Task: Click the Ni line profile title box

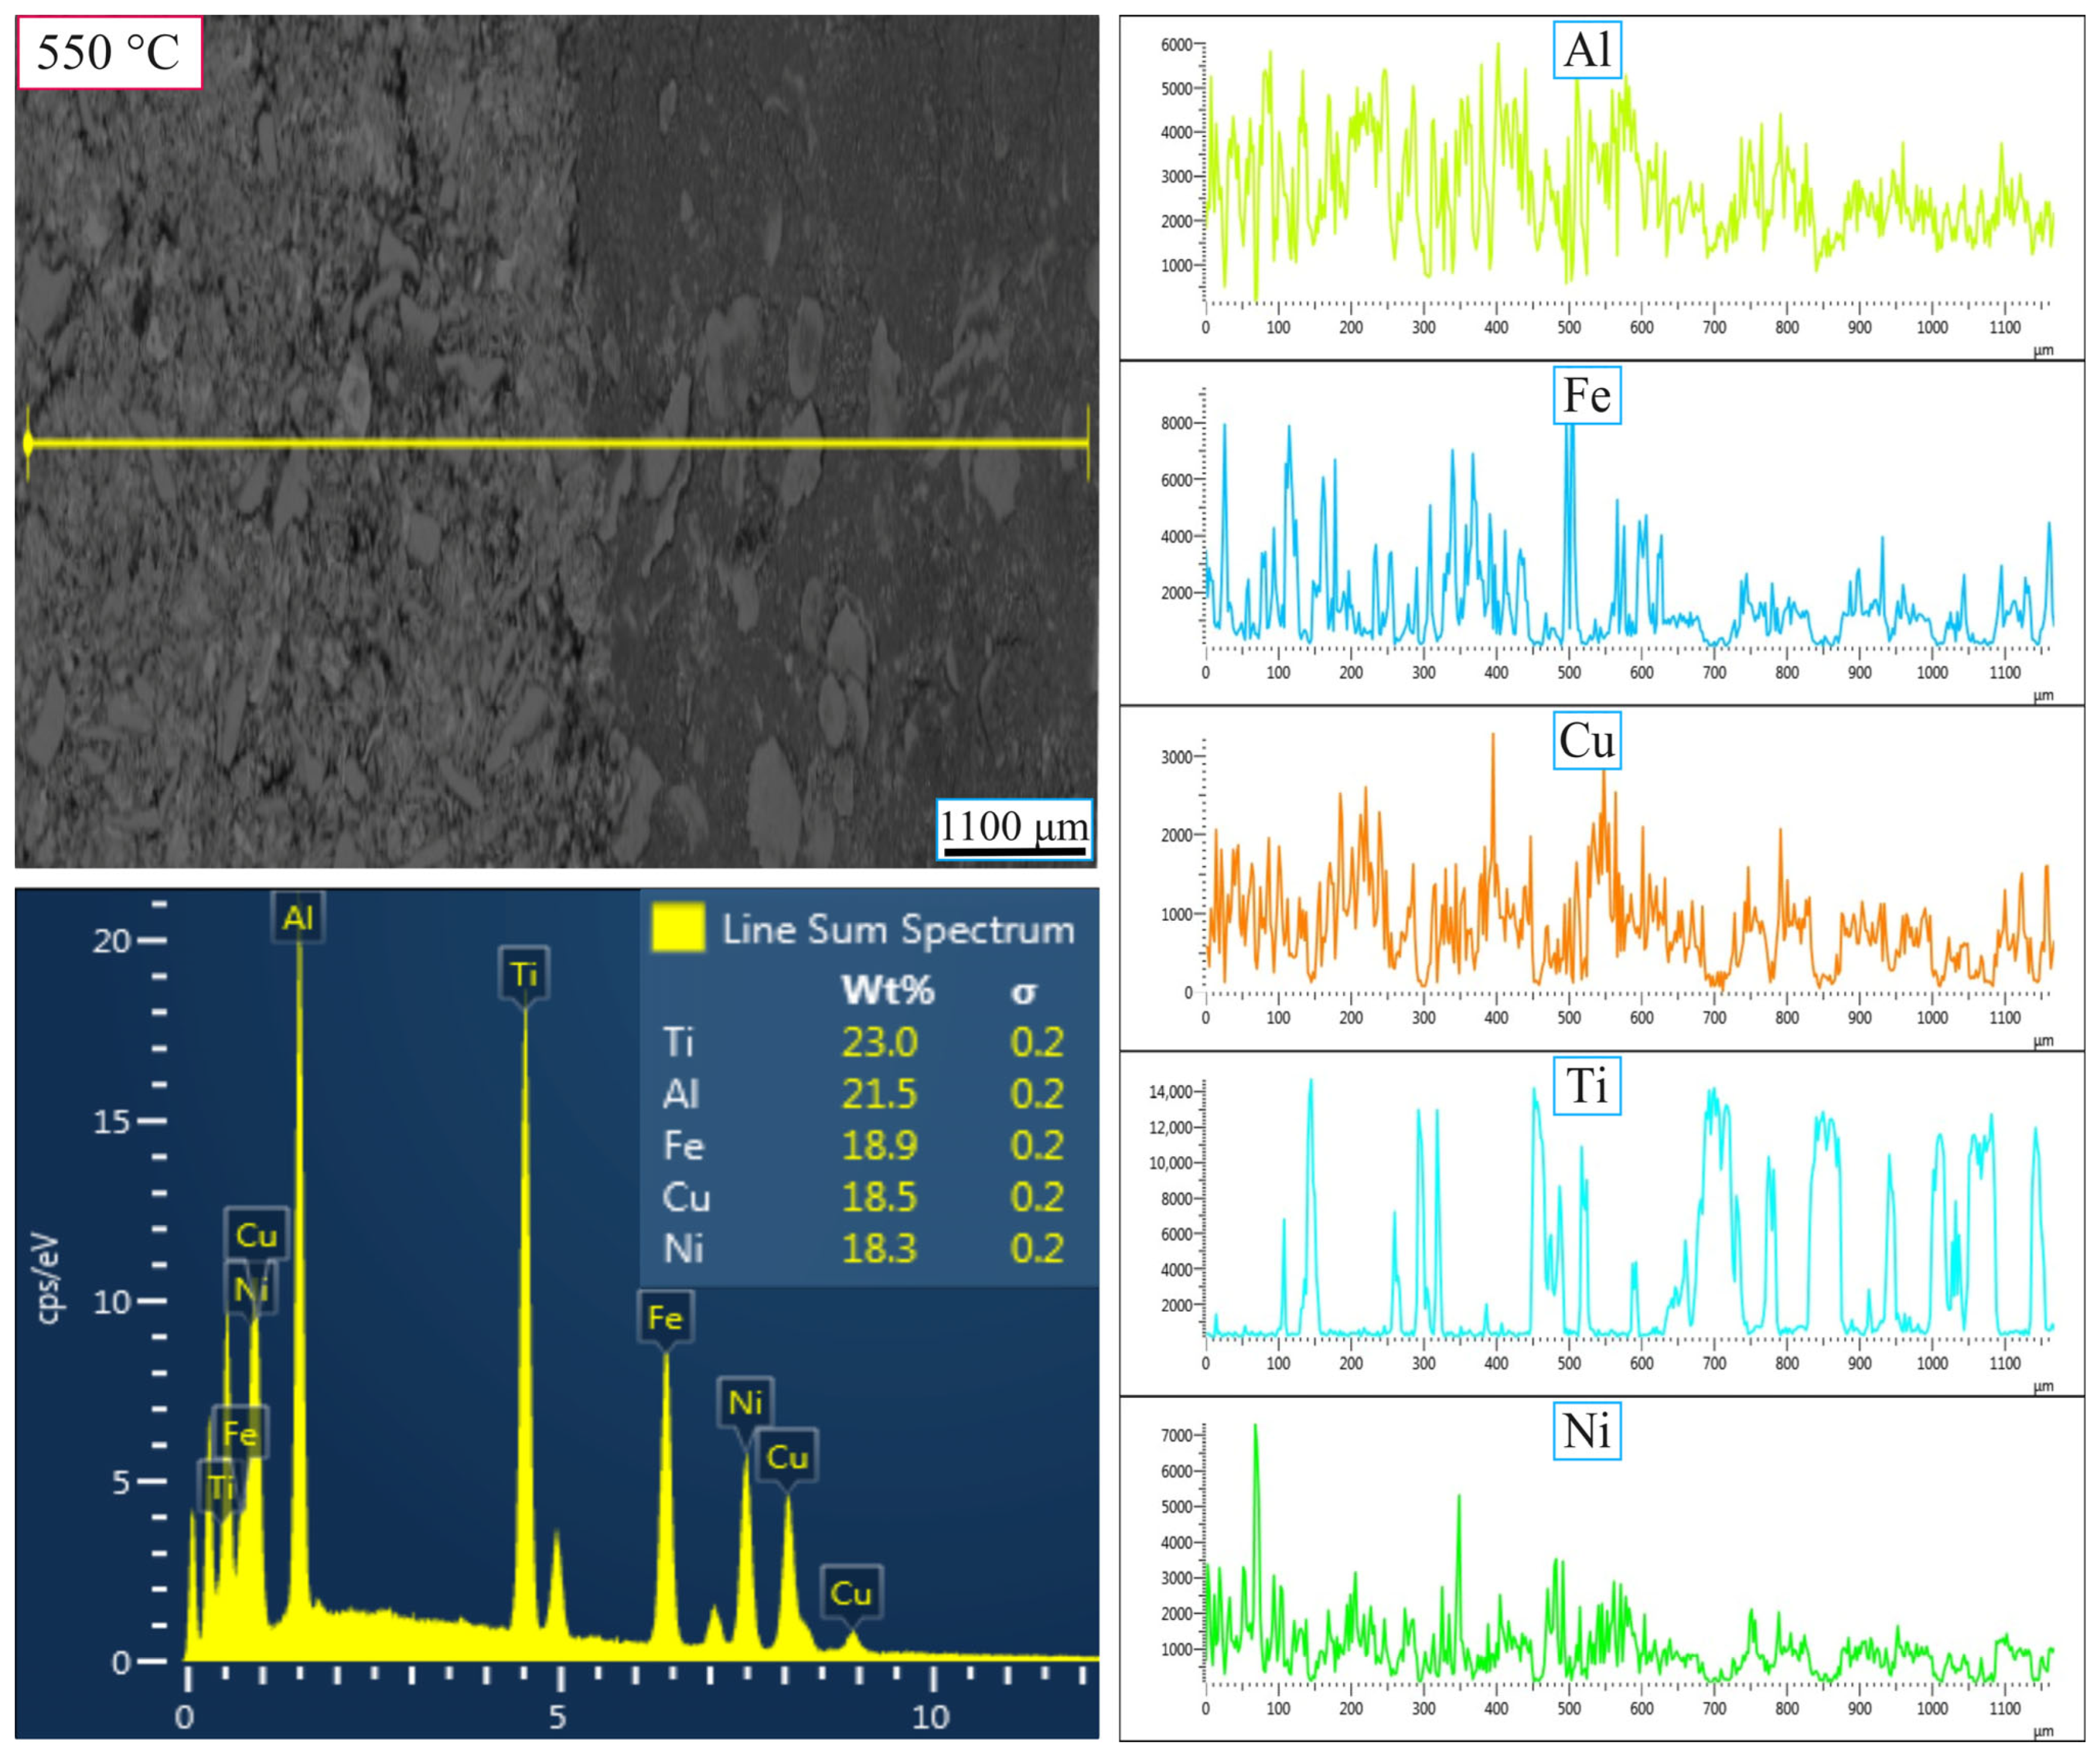Action: (1587, 1431)
